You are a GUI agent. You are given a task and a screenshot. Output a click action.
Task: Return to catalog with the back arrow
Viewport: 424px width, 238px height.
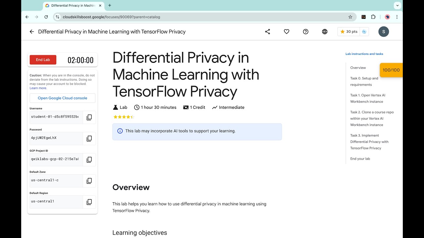click(x=32, y=32)
